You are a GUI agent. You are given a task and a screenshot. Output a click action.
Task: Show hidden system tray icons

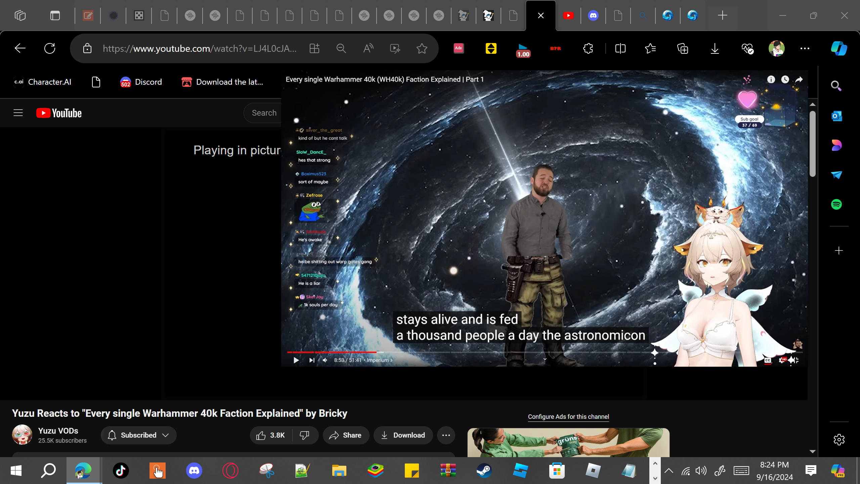pos(669,471)
